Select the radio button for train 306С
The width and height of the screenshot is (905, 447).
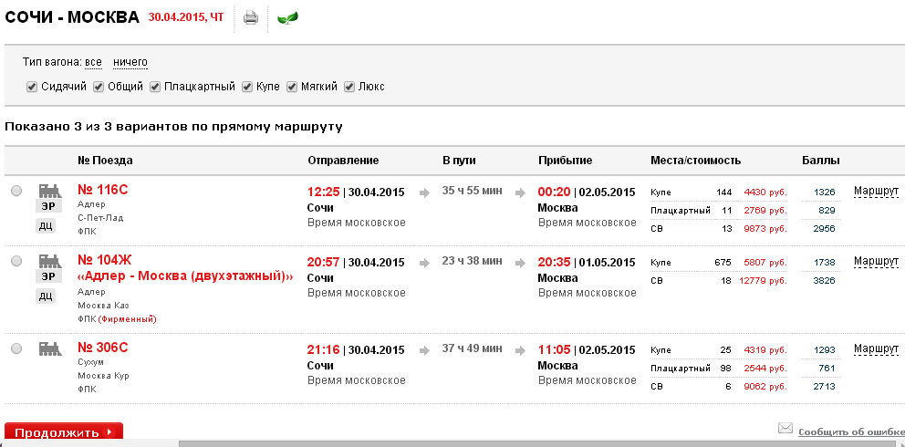pos(16,348)
